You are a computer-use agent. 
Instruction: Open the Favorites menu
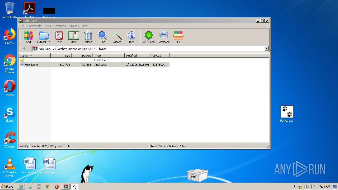(60, 26)
